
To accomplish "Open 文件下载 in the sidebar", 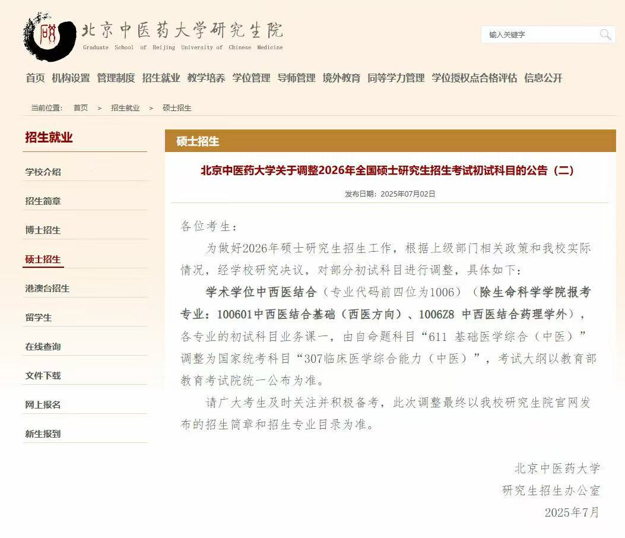I will (x=43, y=376).
